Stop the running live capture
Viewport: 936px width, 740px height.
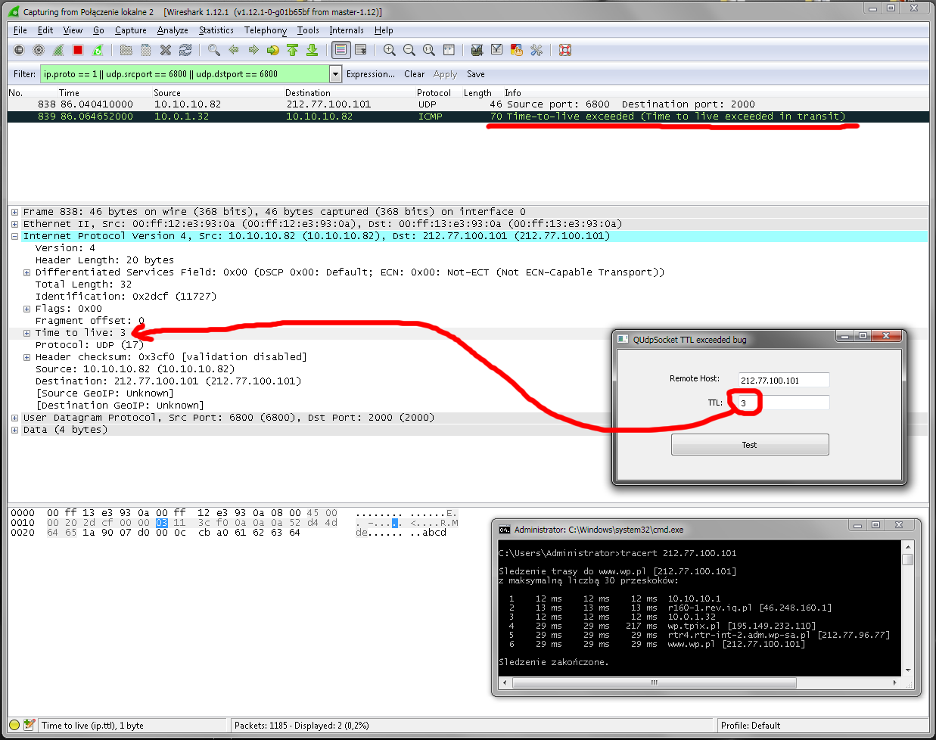pyautogui.click(x=78, y=50)
